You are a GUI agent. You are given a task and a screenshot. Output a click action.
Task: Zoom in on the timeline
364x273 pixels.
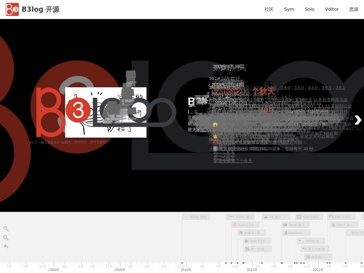click(x=6, y=228)
